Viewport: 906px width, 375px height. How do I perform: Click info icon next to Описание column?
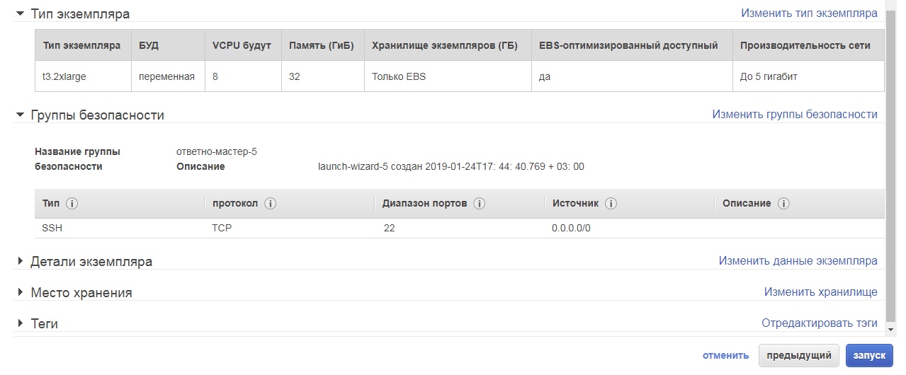(x=783, y=204)
